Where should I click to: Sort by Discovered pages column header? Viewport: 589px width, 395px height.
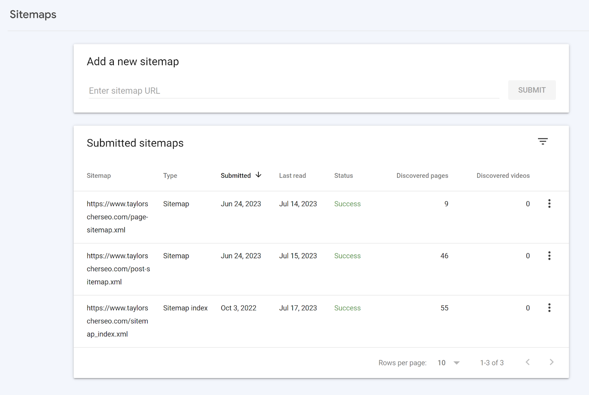click(x=422, y=176)
